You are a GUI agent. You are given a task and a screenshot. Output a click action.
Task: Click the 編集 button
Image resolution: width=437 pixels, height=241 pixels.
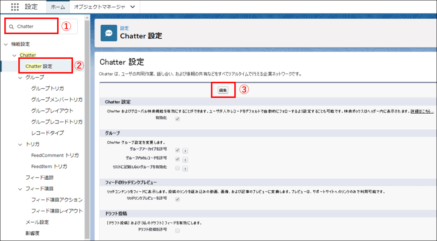tap(223, 90)
